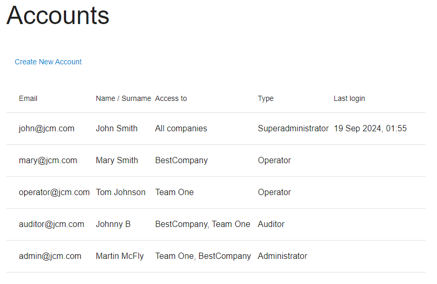Image resolution: width=437 pixels, height=284 pixels.
Task: Click the Access to column header
Action: (x=171, y=98)
